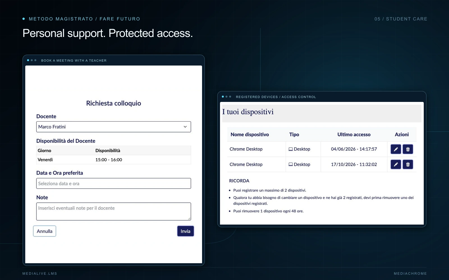Image resolution: width=449 pixels, height=280 pixels.
Task: Delete the device last accessed 17/10/2026
Action: (x=408, y=164)
